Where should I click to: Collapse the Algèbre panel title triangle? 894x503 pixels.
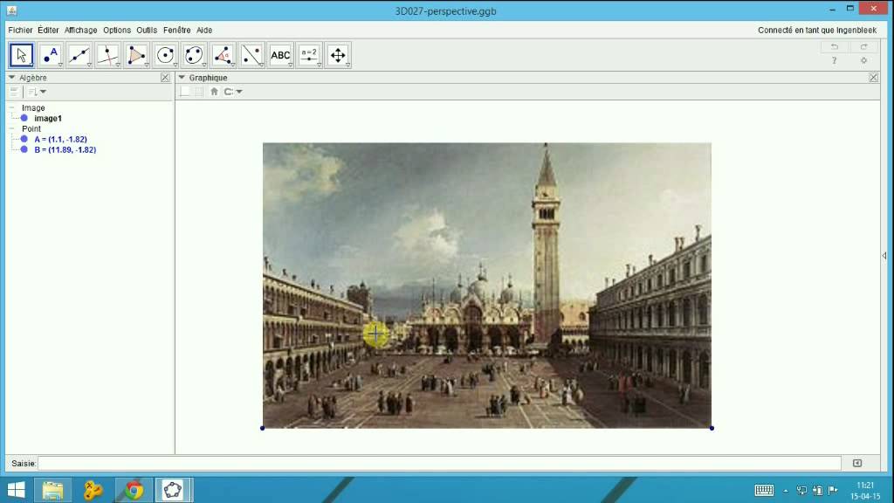tap(11, 78)
